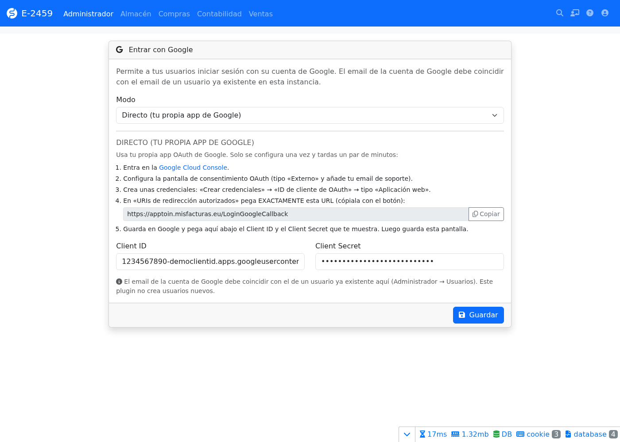Screen dimensions: 620x442
Task: Open the help question mark icon
Action: (x=590, y=13)
